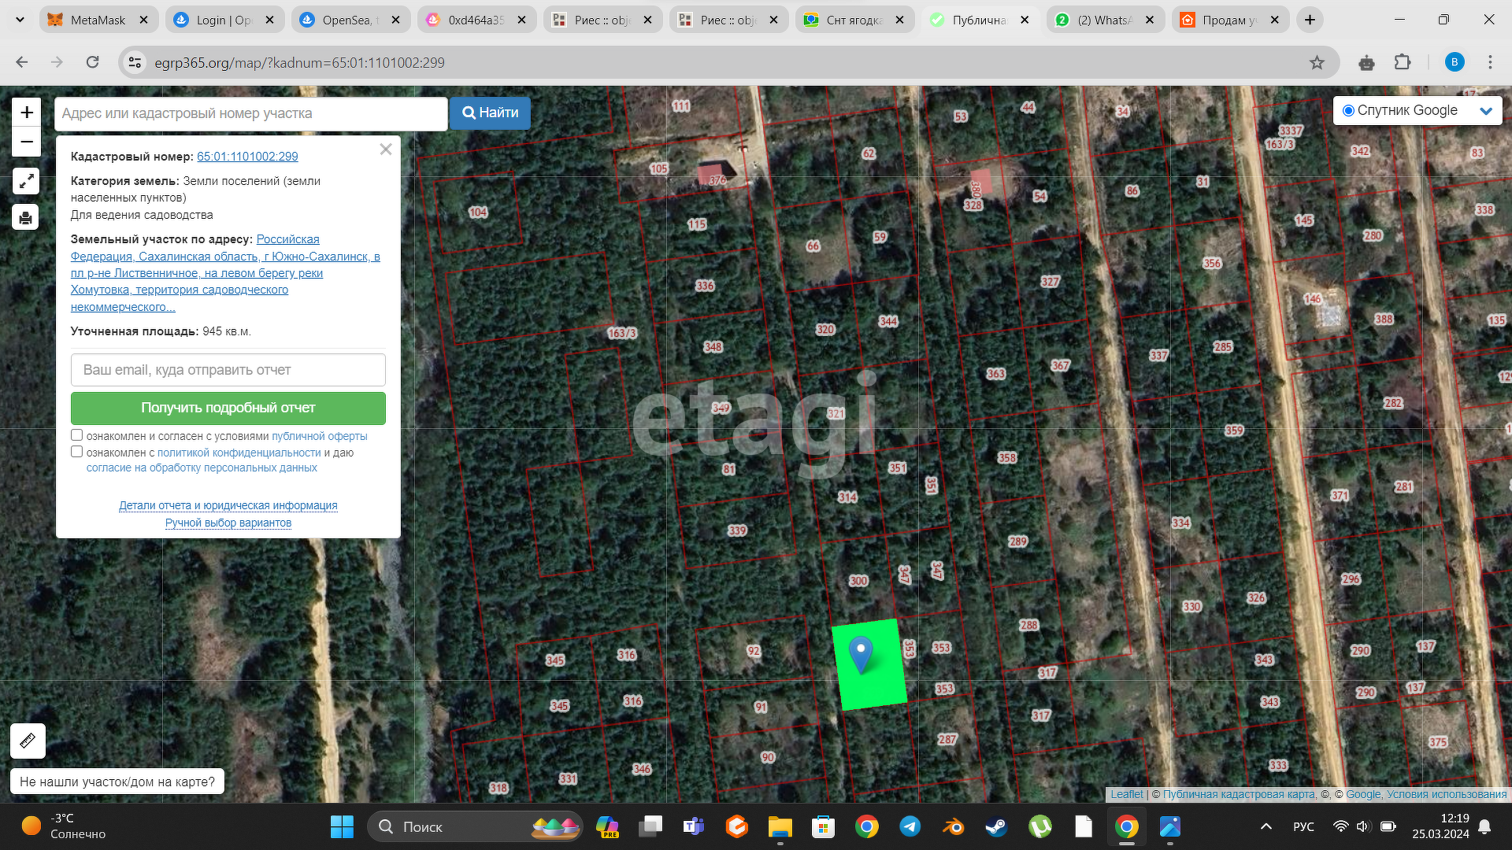Click the email address input field
Viewport: 1512px width, 850px height.
228,370
